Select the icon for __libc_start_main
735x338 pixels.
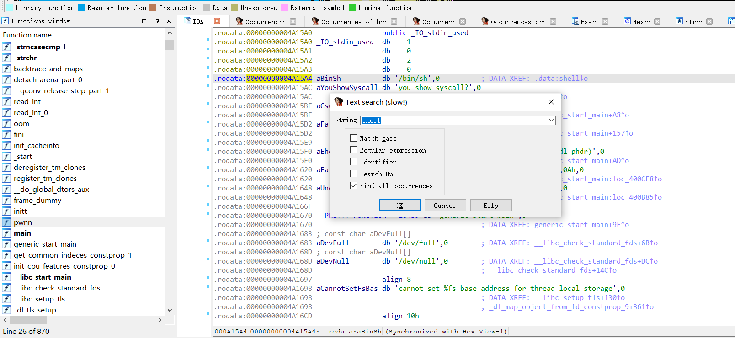(x=6, y=277)
